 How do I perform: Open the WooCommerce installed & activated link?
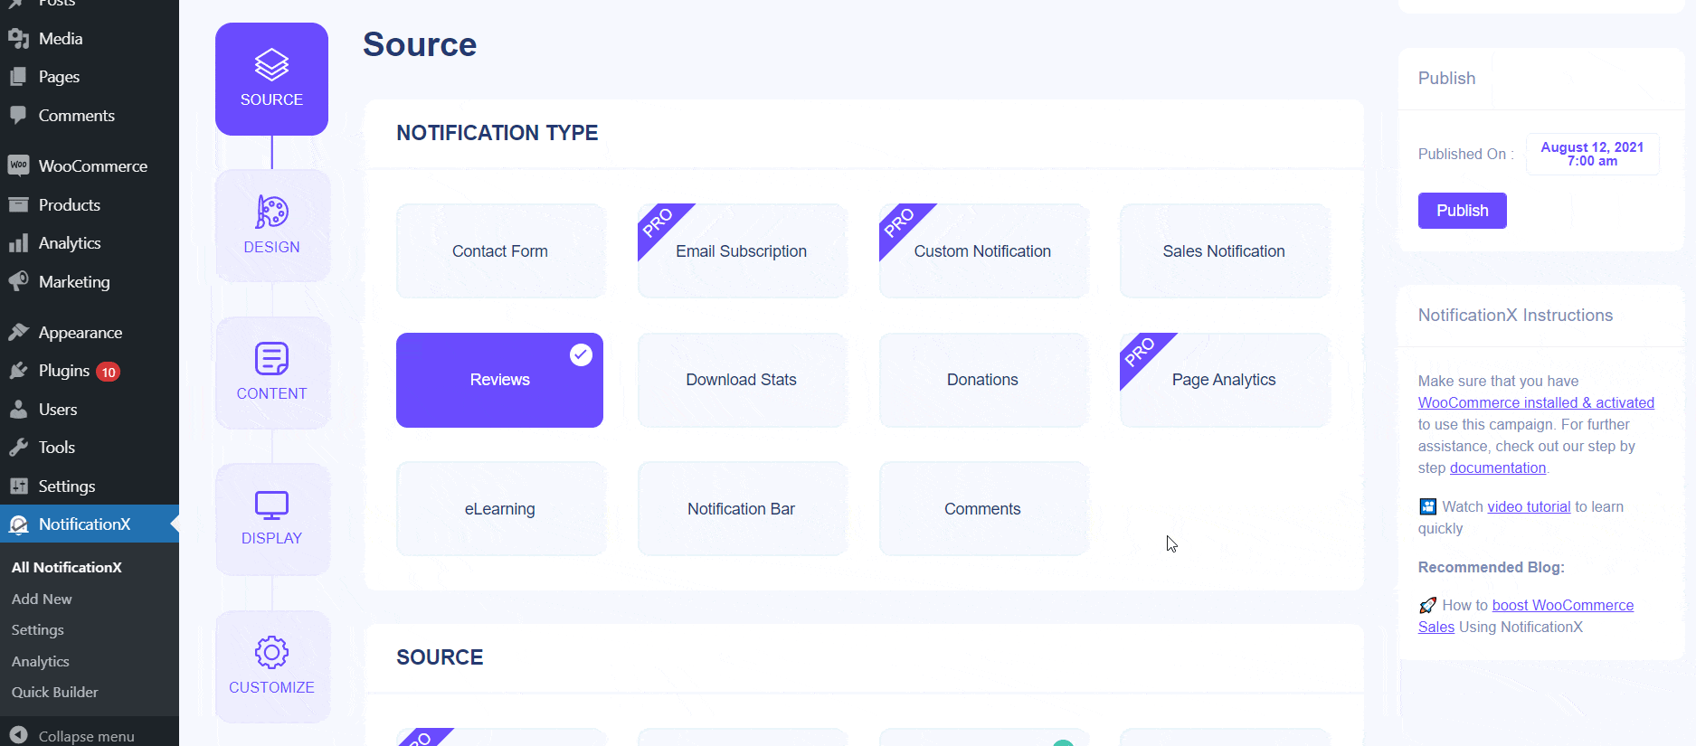coord(1536,402)
